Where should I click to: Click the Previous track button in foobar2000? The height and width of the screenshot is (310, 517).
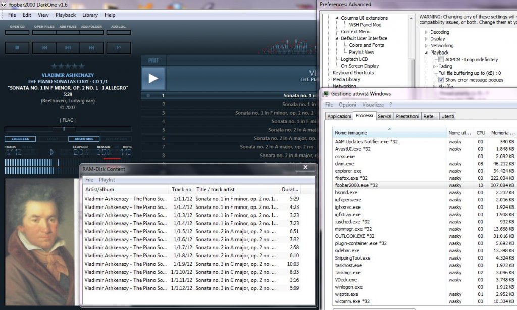[44, 48]
